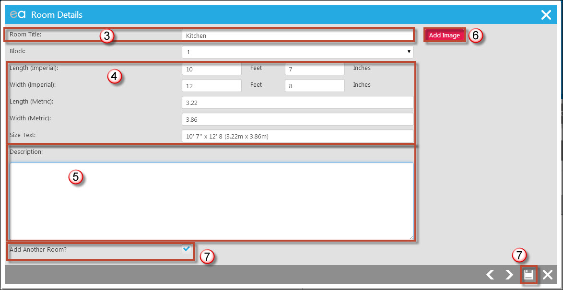Click the save disk icon
563x290 pixels.
[x=528, y=275]
